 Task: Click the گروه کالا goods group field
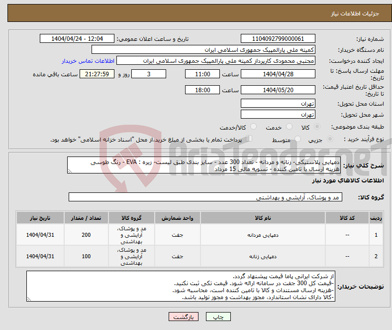pyautogui.click(x=205, y=197)
